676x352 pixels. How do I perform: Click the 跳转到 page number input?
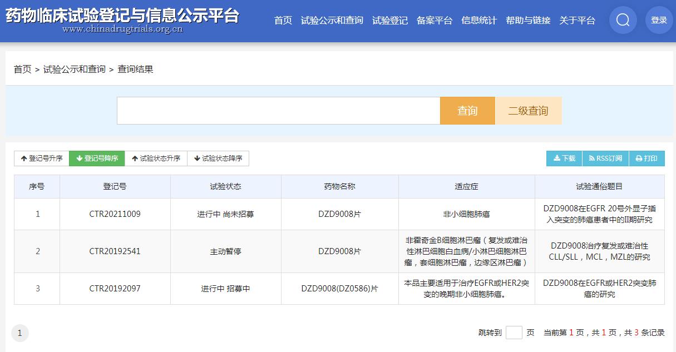[x=514, y=333]
